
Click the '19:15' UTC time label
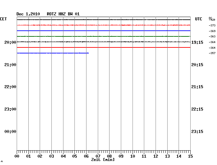197,42
